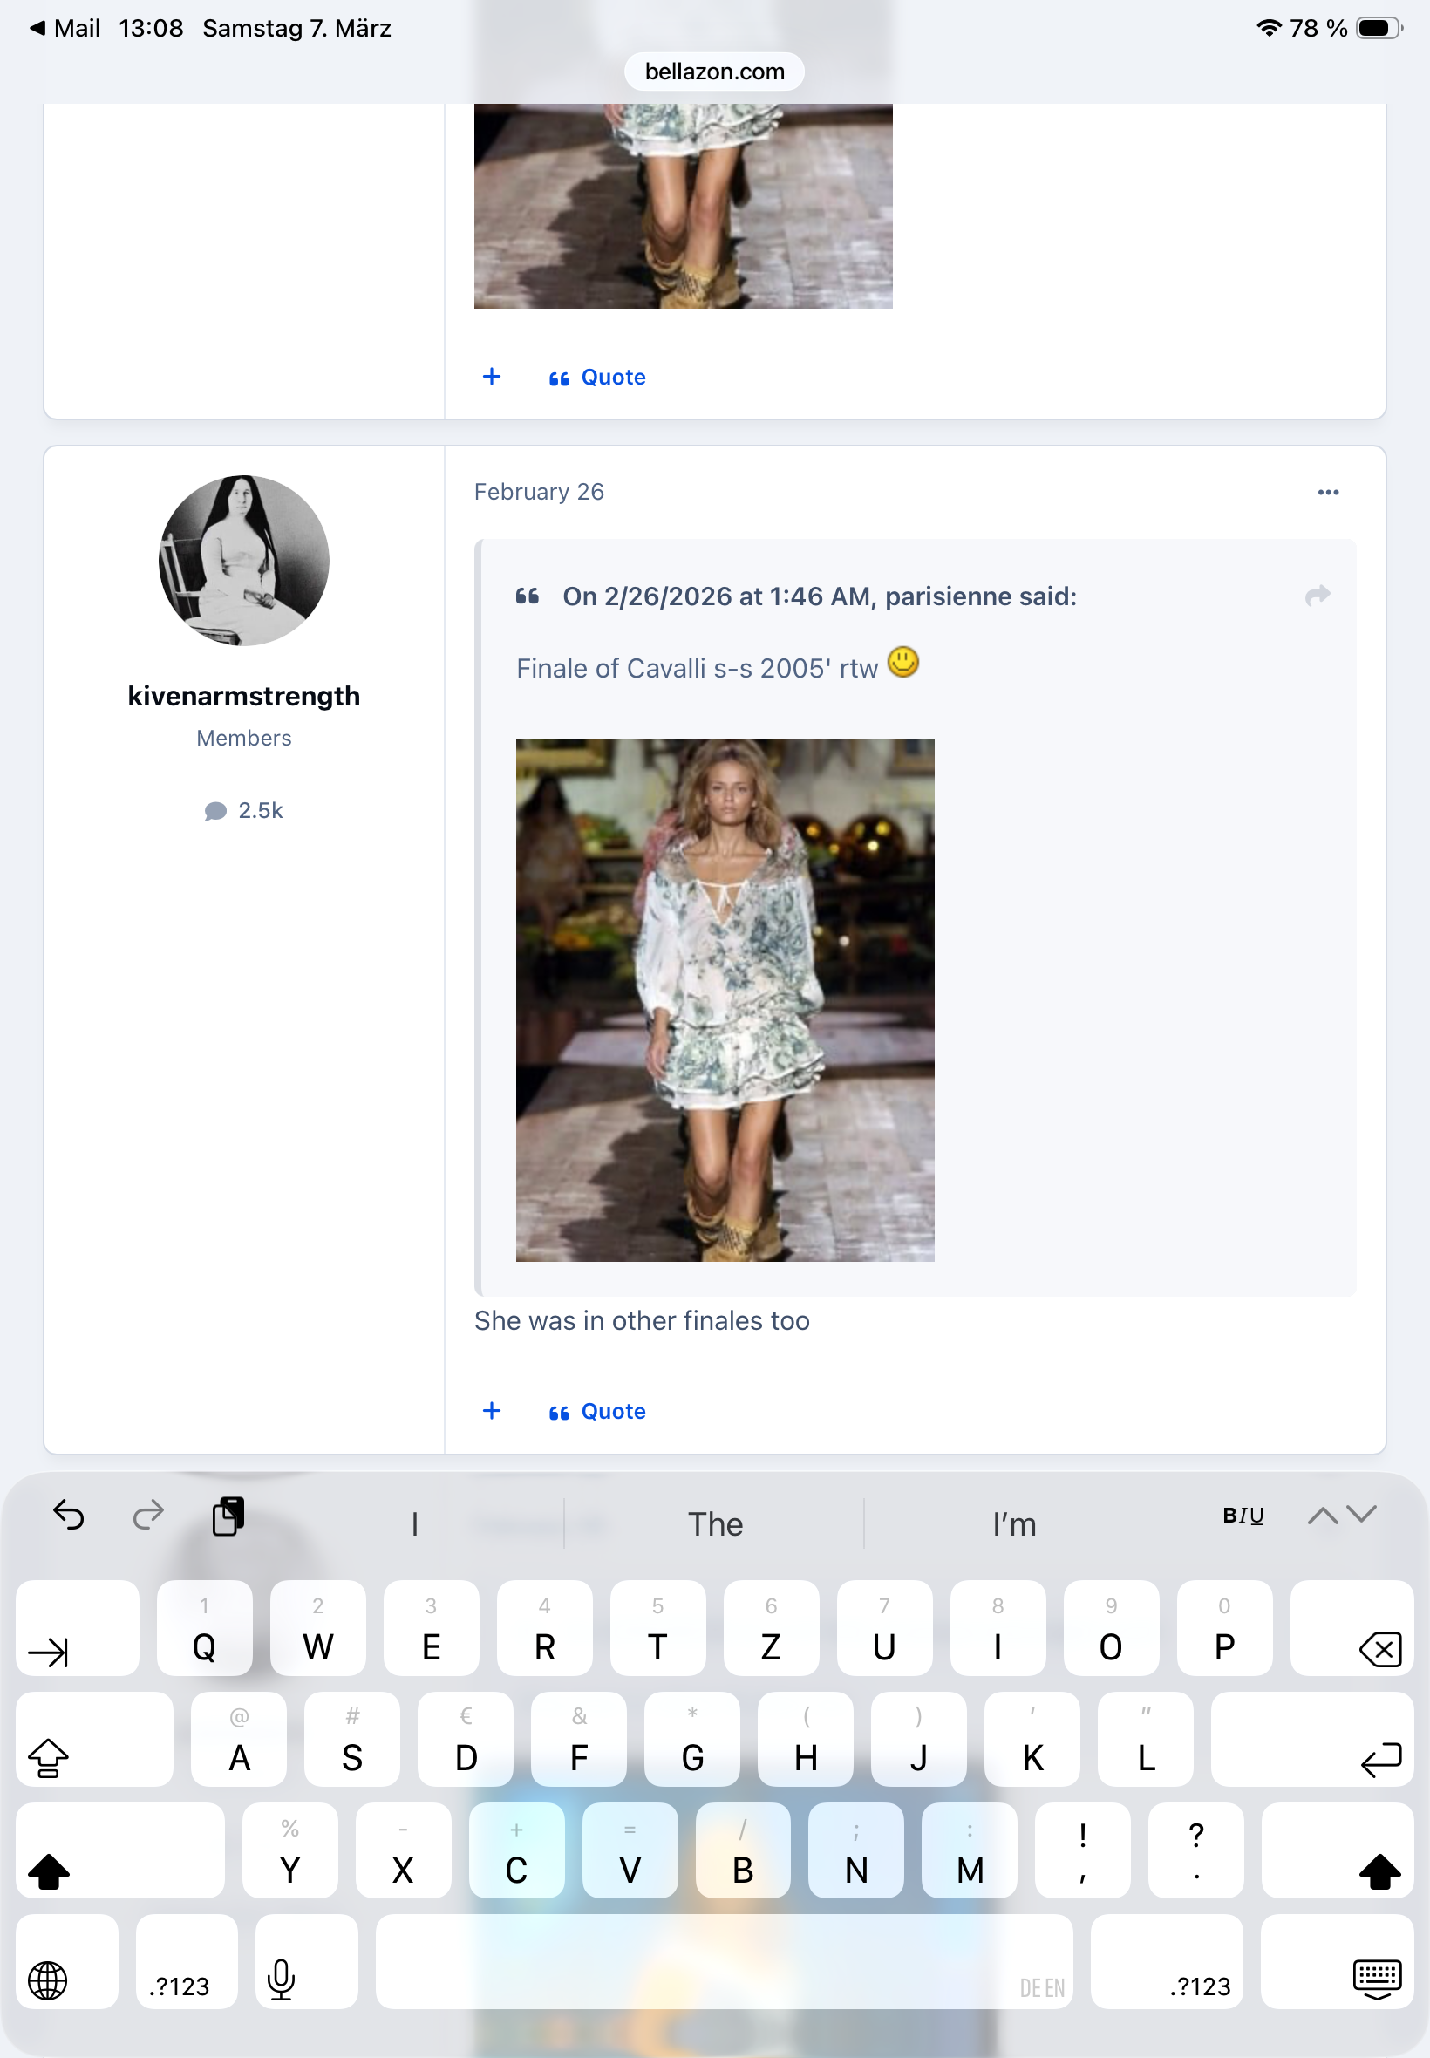Toggle the left Shift key
The width and height of the screenshot is (1430, 2058).
[50, 1870]
